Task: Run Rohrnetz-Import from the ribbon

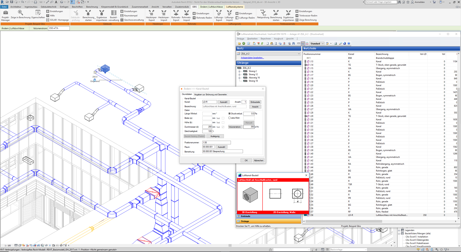Action: 187,16
